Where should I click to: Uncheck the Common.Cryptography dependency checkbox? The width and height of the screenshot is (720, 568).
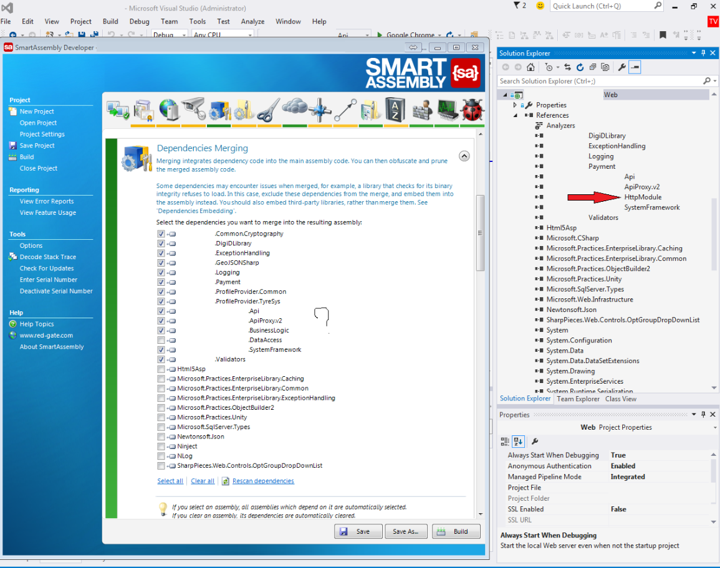click(x=161, y=234)
